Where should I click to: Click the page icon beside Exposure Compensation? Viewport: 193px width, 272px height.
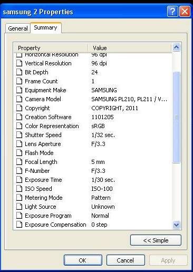[20, 225]
